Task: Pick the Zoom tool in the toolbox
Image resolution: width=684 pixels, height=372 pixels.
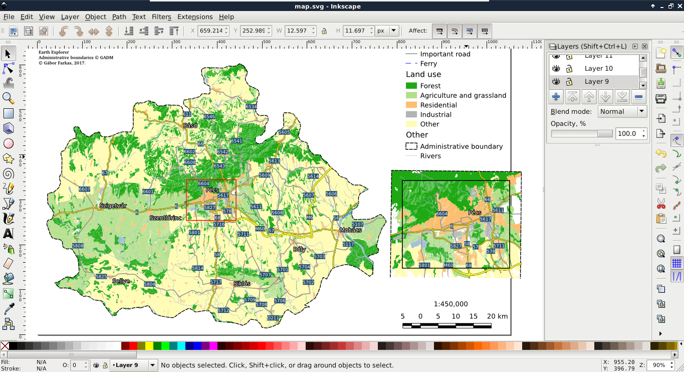Action: 9,98
